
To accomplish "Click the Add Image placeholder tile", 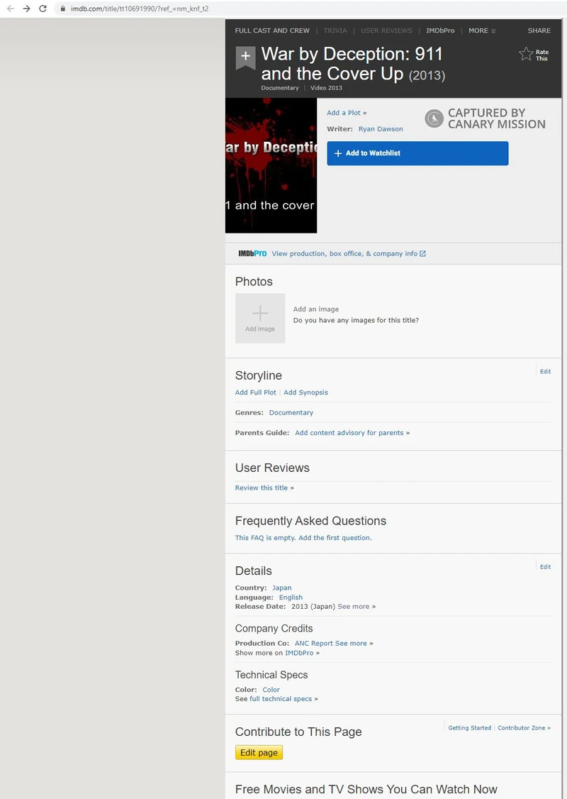I will coord(260,318).
